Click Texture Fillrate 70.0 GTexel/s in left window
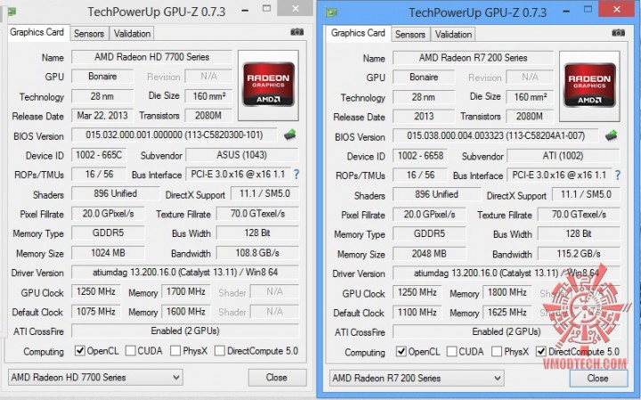641x400 pixels. coord(257,214)
